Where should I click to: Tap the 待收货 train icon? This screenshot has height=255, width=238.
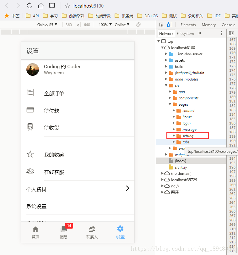click(x=30, y=127)
